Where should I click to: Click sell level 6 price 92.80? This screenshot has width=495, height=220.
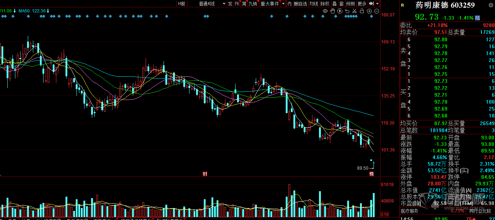coord(441,39)
